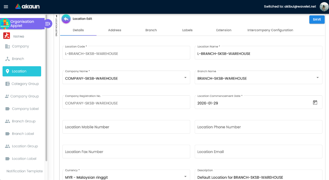Click the Location Name field
Image resolution: width=329 pixels, height=180 pixels.
coord(258,53)
